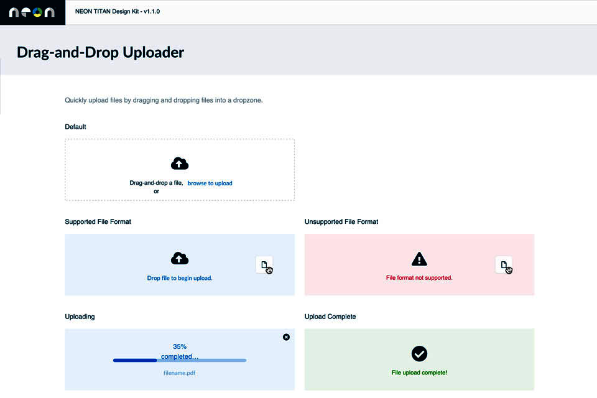Click the warning triangle icon
This screenshot has height=398, width=597.
[x=419, y=259]
